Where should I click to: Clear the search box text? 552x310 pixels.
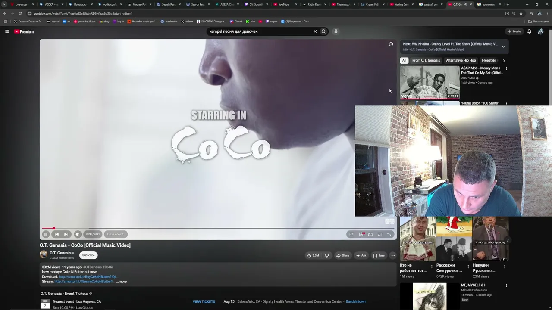click(315, 31)
